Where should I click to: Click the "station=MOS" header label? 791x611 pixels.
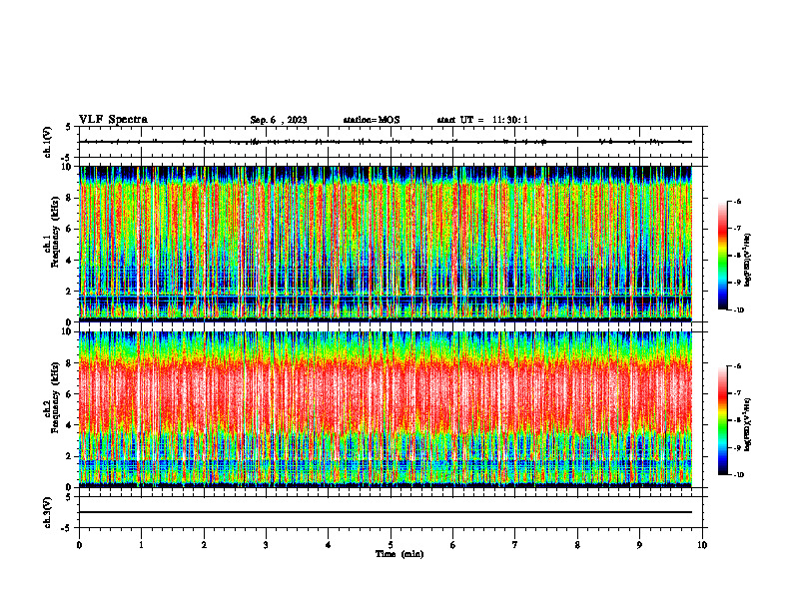pos(372,120)
